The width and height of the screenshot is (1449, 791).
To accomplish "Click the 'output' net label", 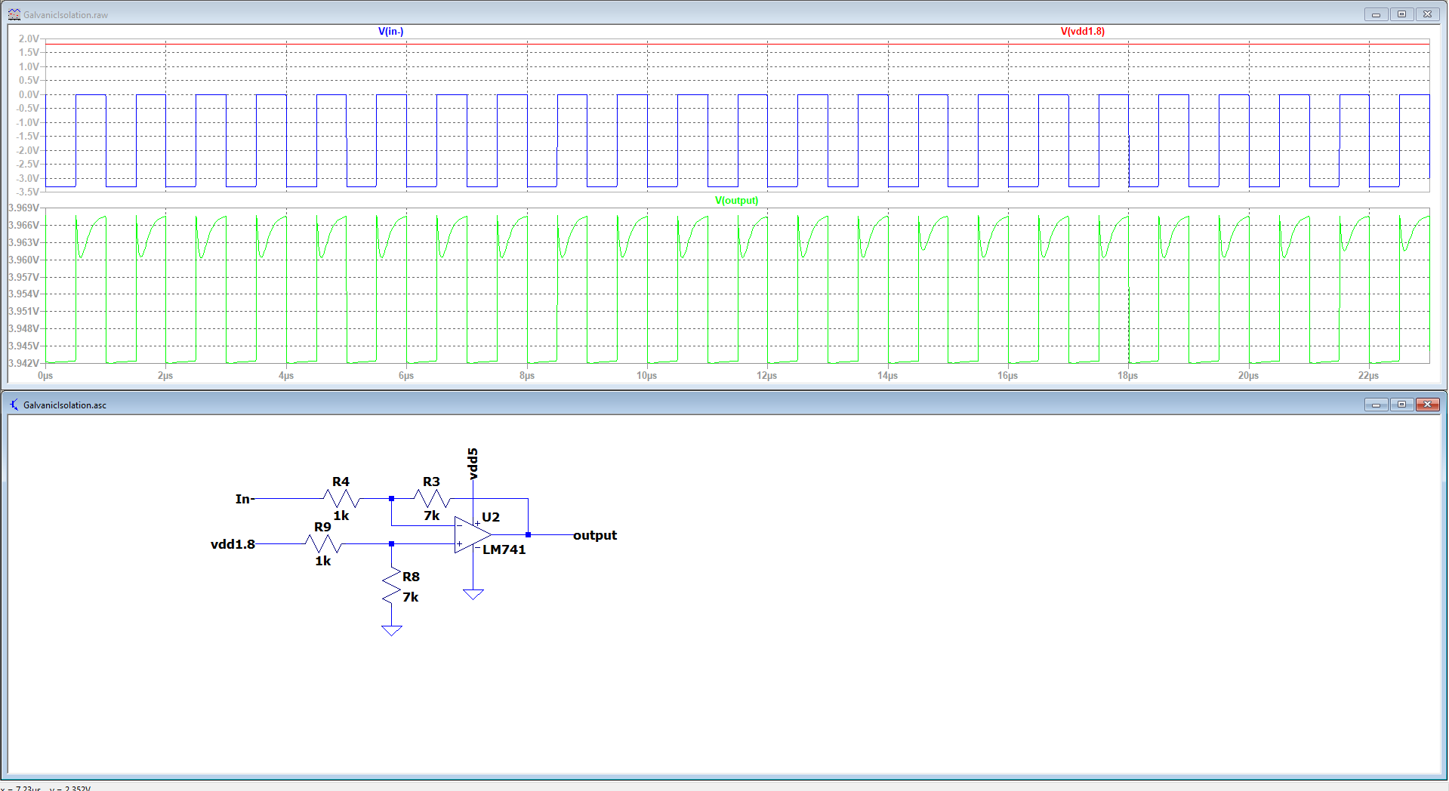I will [x=595, y=535].
